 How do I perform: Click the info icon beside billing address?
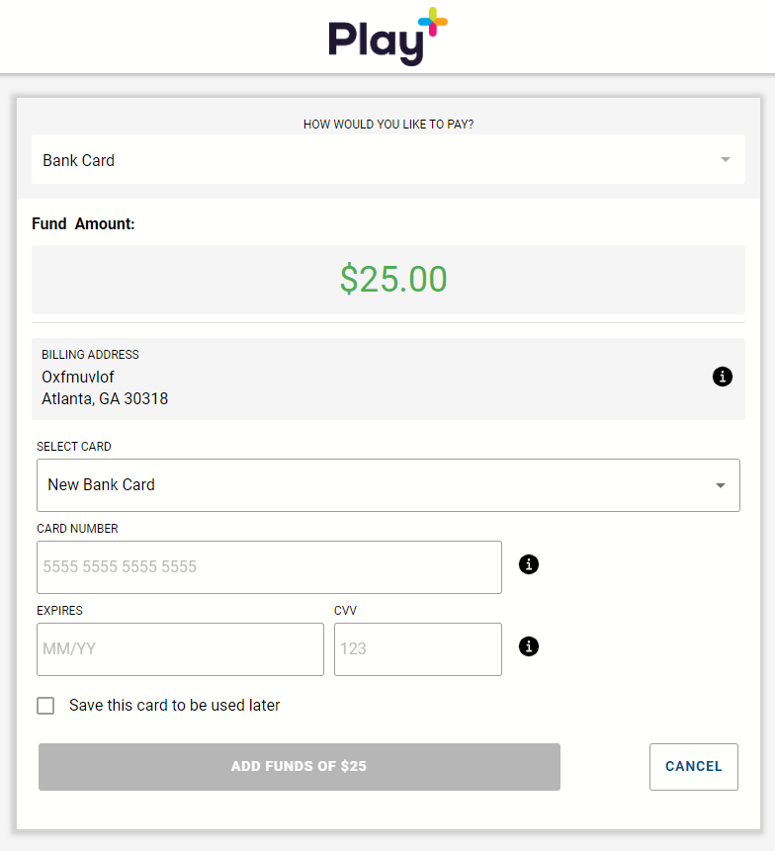[x=722, y=377]
